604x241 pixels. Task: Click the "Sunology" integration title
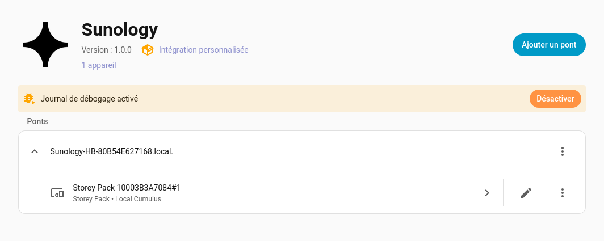120,29
